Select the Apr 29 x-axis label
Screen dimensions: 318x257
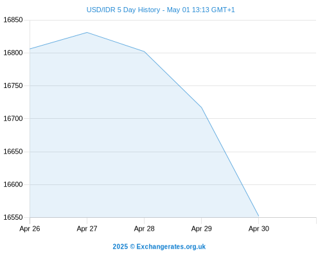pyautogui.click(x=201, y=229)
